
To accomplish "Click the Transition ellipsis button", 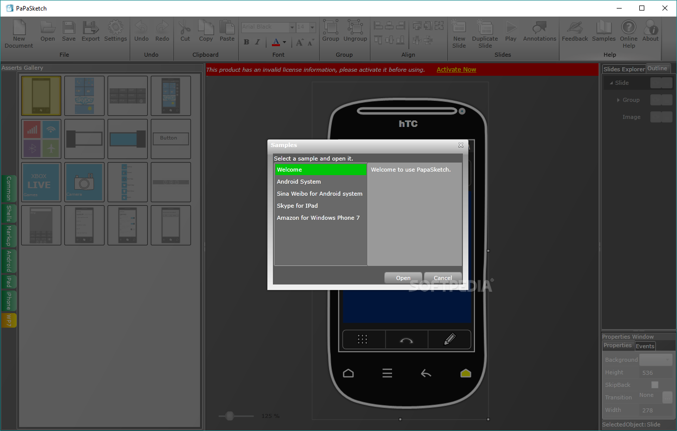I will coord(667,397).
